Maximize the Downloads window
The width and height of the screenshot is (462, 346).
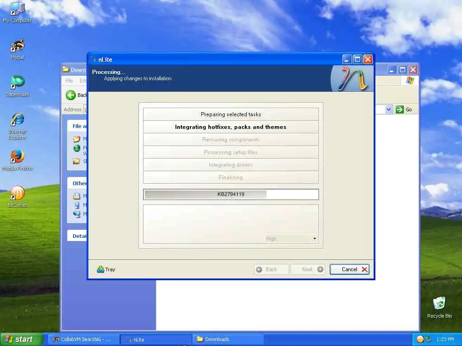pos(402,70)
